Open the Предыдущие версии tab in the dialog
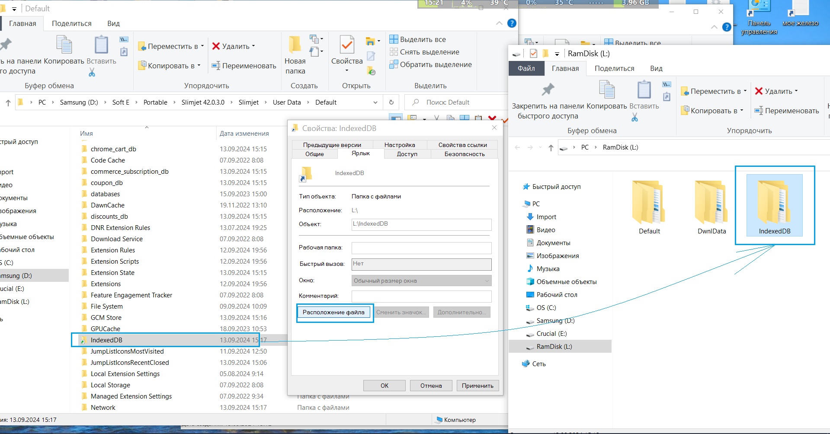 tap(332, 145)
